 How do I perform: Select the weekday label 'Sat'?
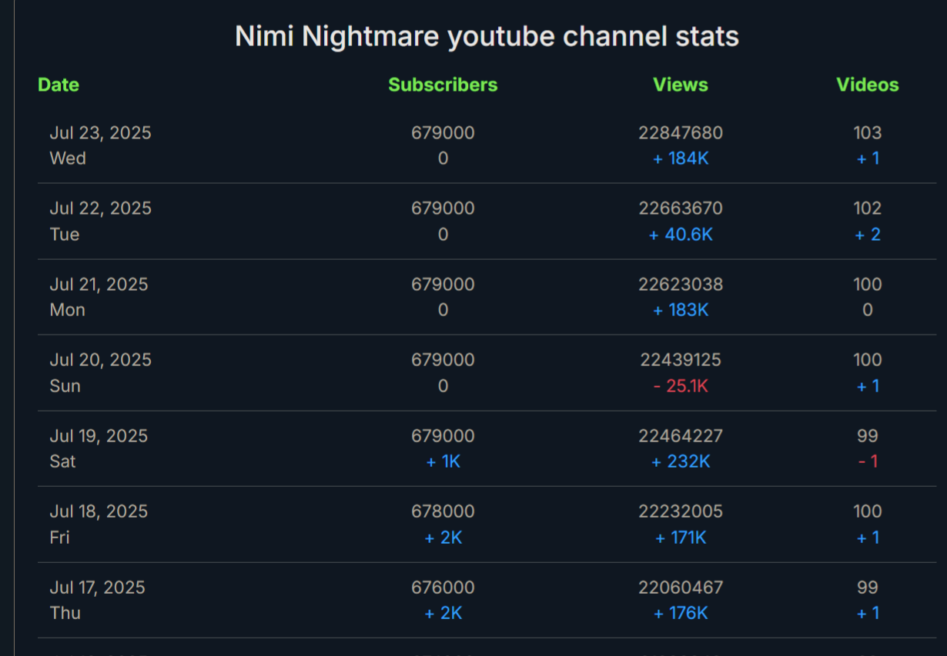[x=63, y=461]
